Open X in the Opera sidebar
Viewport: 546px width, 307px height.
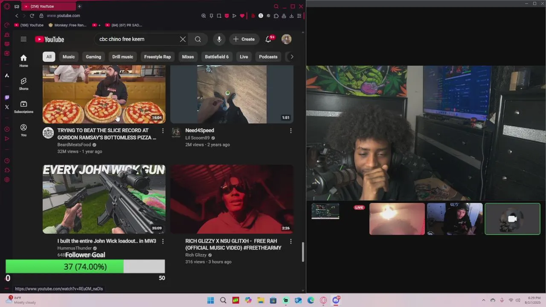click(x=7, y=107)
